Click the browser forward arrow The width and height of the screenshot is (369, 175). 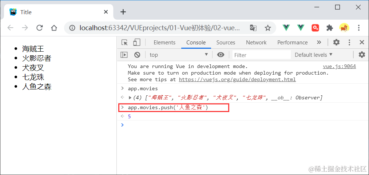[25, 28]
